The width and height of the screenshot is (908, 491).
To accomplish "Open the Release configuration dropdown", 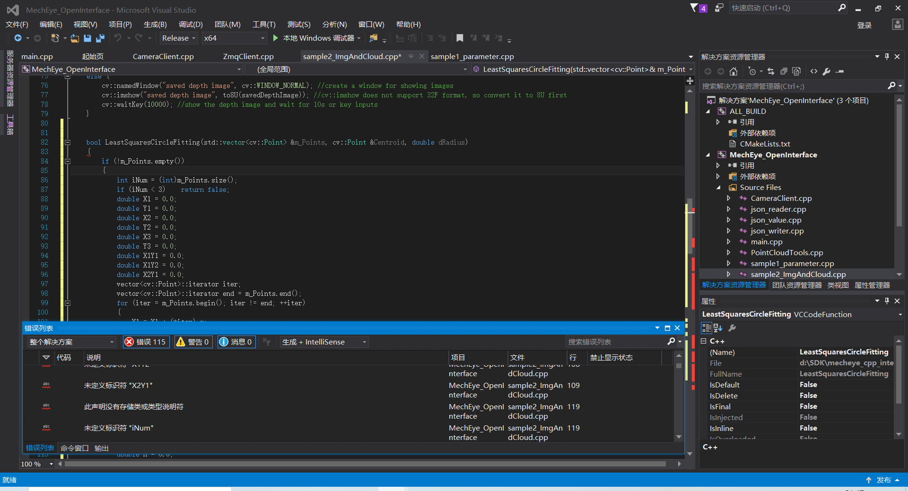I will pyautogui.click(x=179, y=38).
